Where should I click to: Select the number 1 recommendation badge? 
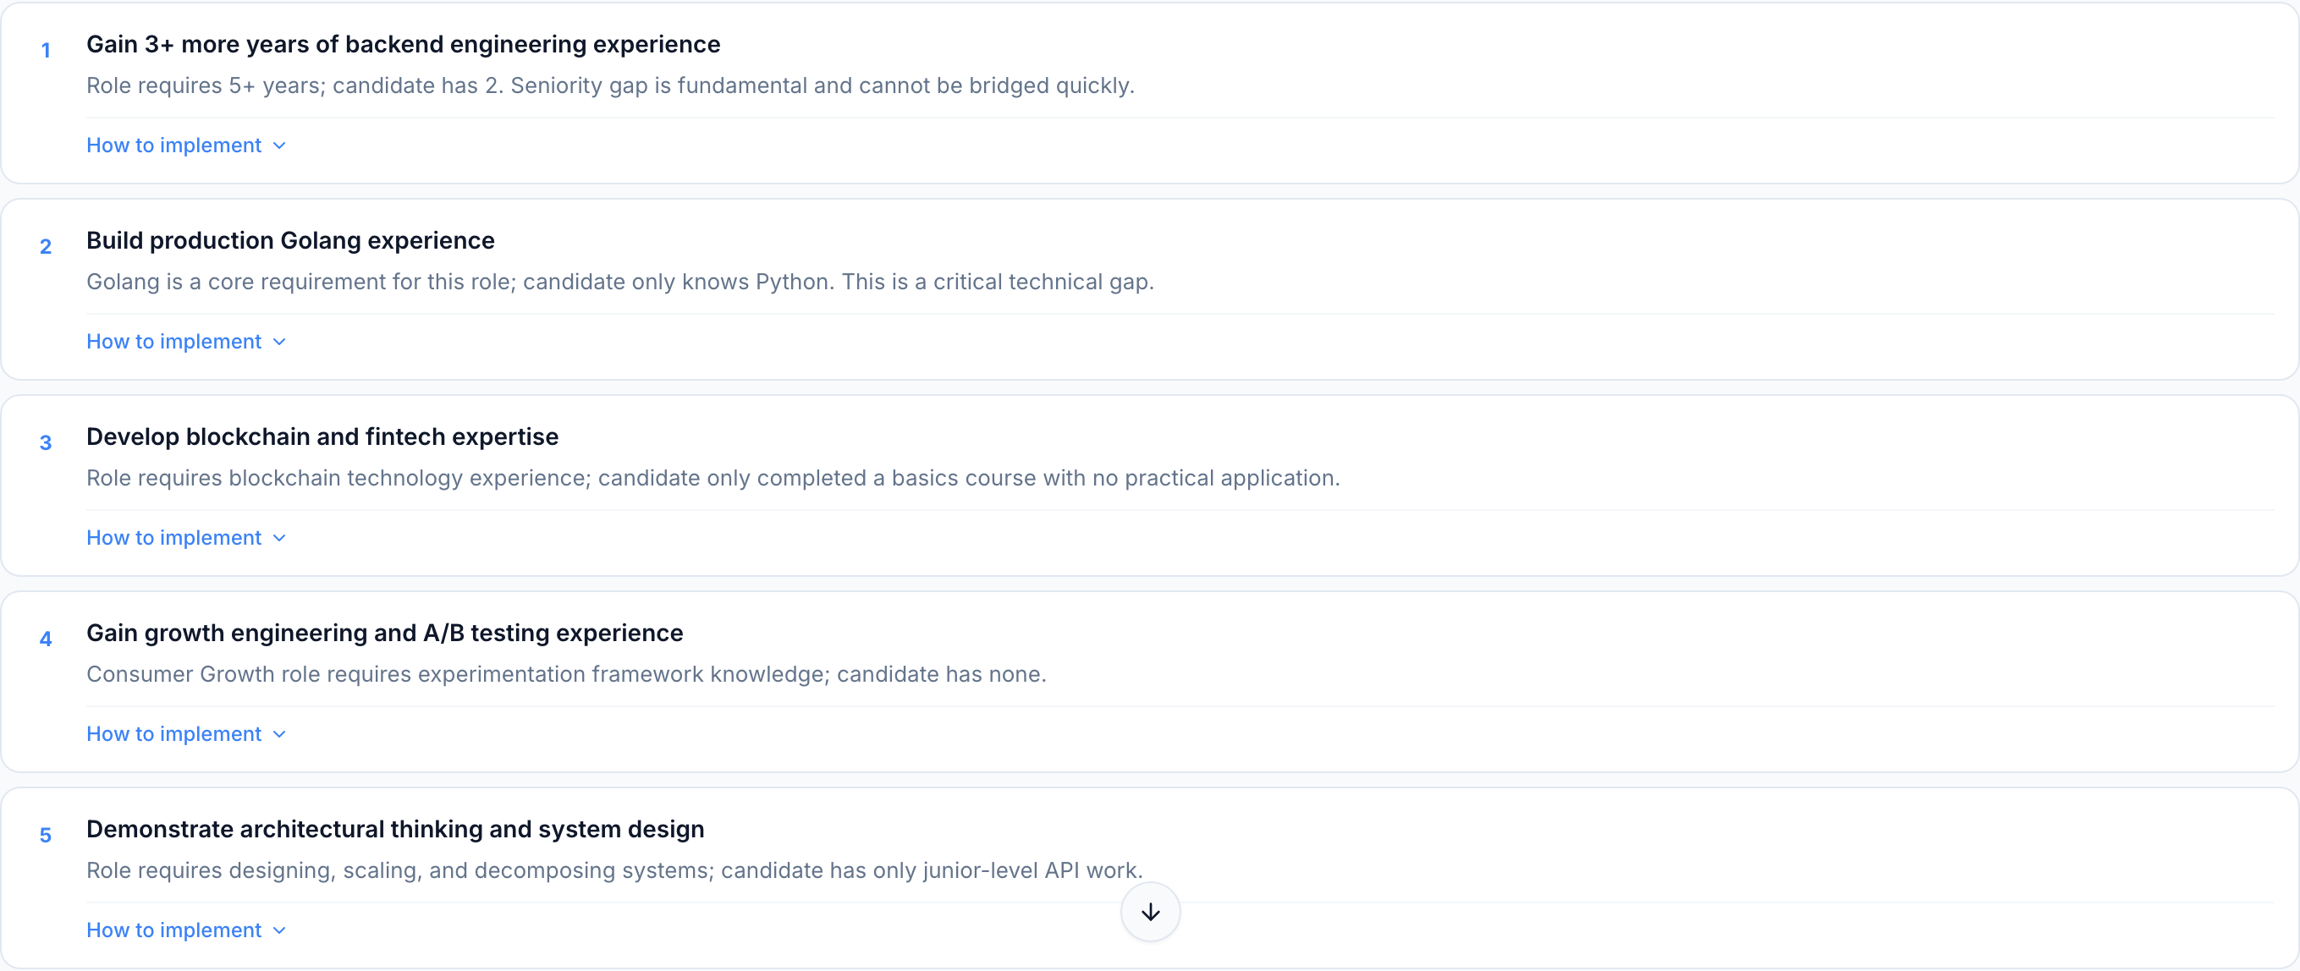point(46,51)
